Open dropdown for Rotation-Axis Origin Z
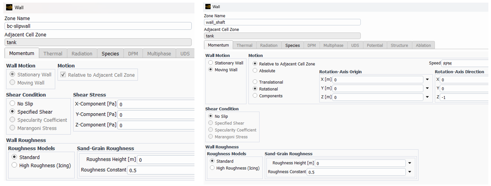 [427, 97]
